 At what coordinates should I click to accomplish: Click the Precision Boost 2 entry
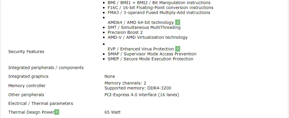pos(125,32)
